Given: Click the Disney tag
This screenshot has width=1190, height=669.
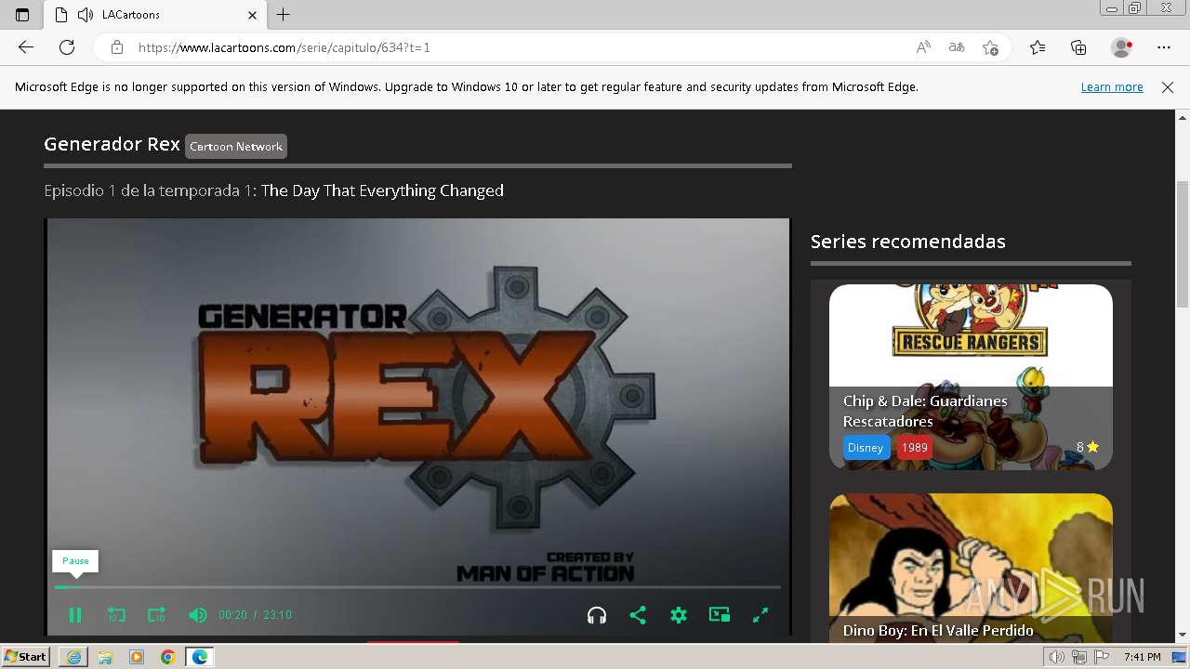Looking at the screenshot, I should coord(865,448).
